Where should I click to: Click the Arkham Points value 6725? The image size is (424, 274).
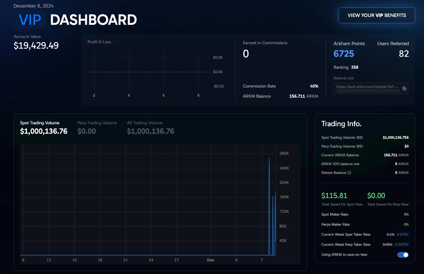(344, 54)
